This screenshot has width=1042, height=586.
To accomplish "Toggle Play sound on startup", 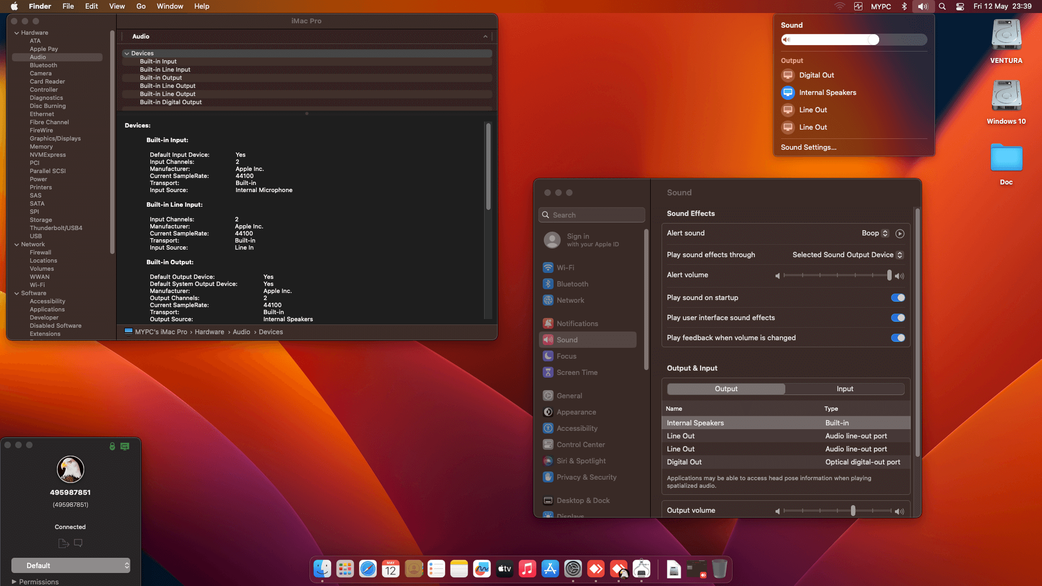I will [898, 297].
